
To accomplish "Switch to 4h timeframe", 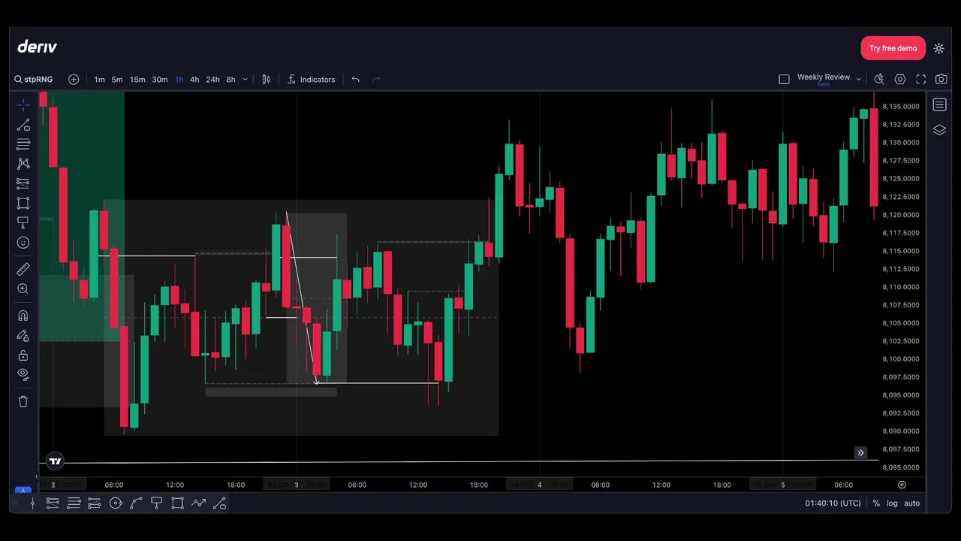I will (194, 79).
